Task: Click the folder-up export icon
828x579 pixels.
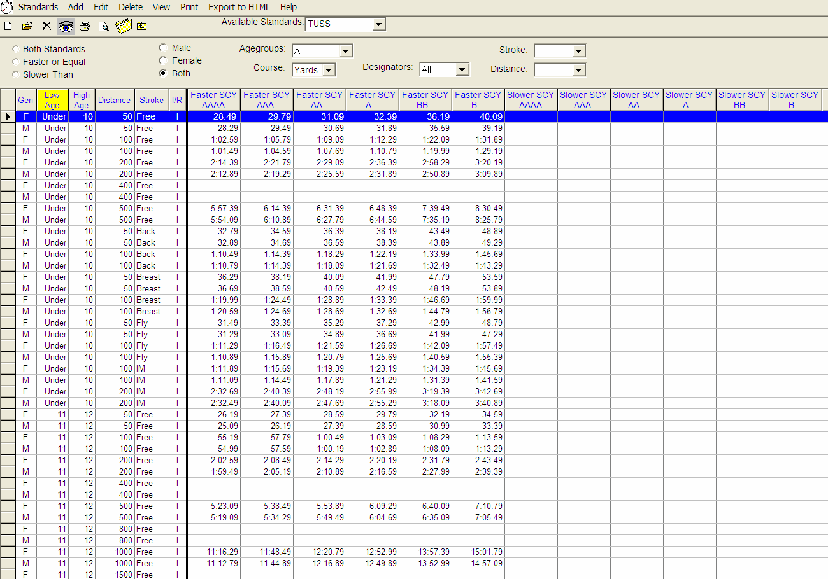Action: click(x=141, y=25)
